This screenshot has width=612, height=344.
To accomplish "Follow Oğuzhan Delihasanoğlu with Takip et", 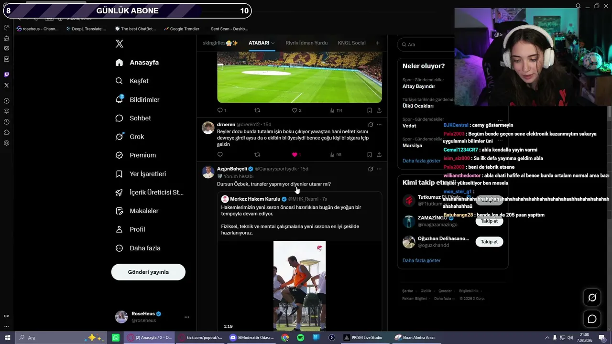I will pyautogui.click(x=489, y=242).
